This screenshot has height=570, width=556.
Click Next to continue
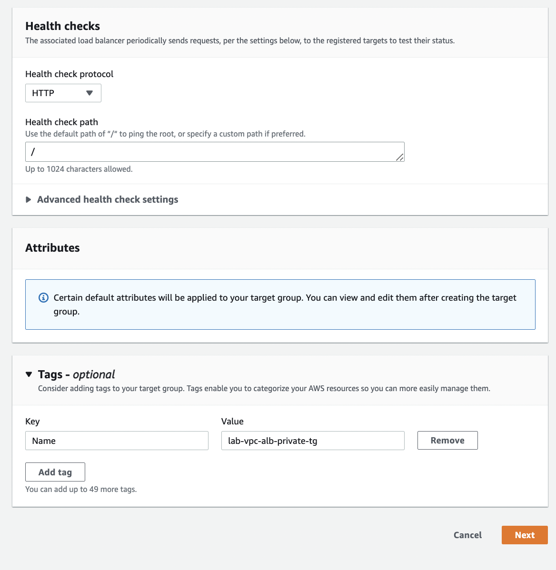[x=525, y=535]
